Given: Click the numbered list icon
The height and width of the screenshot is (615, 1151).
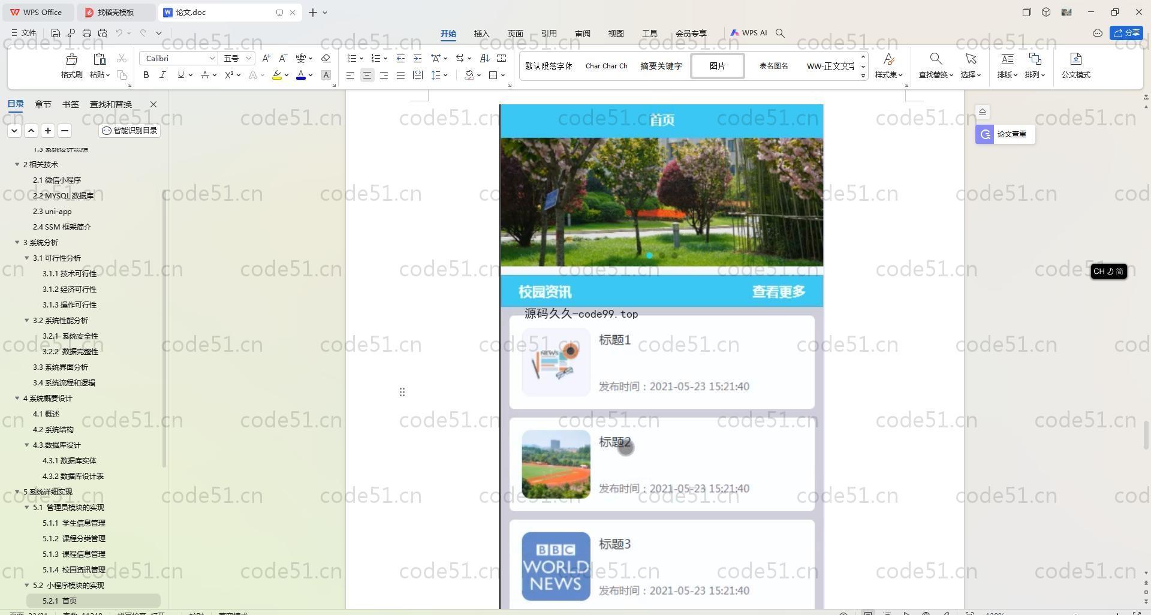Looking at the screenshot, I should pos(376,58).
